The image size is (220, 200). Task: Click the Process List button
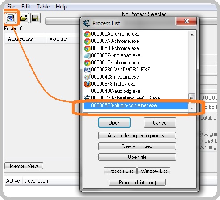[120, 171]
